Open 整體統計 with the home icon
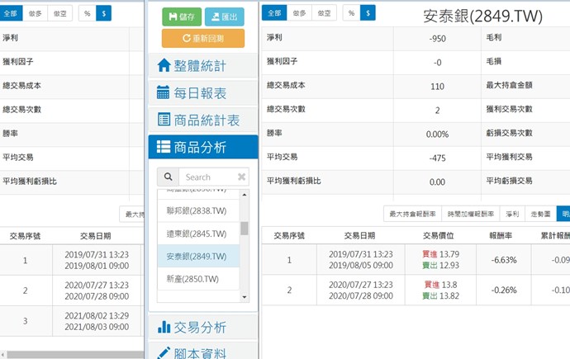The height and width of the screenshot is (359, 570). [x=203, y=66]
